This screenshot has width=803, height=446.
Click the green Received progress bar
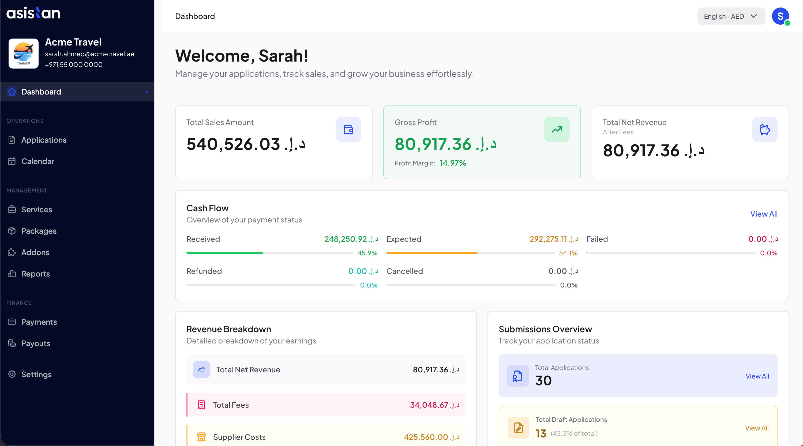point(224,253)
